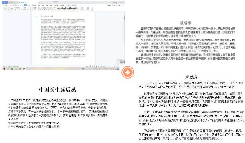
Task: Click the Find and Replace magnifier icon
Action: click(88, 8)
